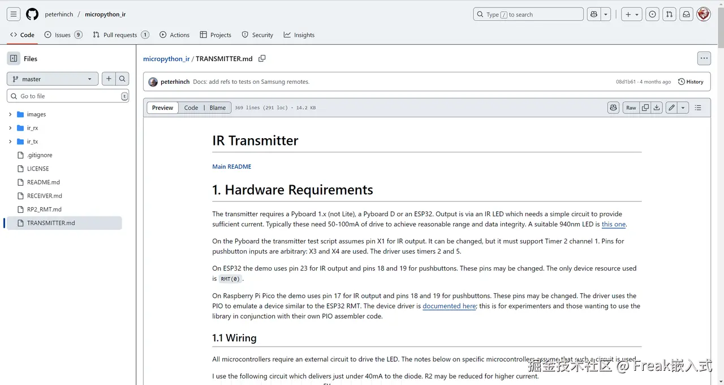
Task: Open the Copilot chat icon
Action: (x=593, y=14)
